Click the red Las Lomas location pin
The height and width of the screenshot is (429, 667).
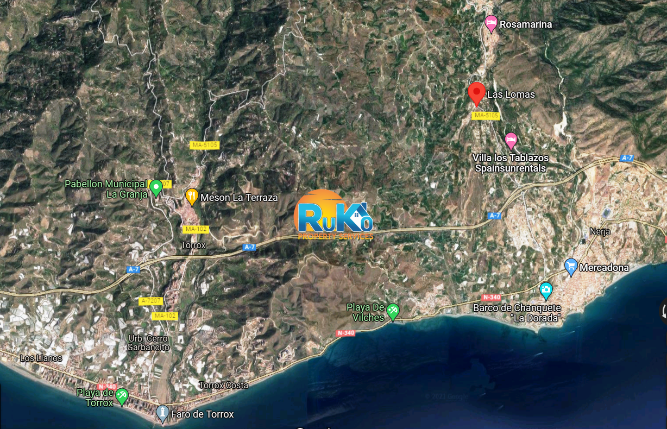coord(476,94)
